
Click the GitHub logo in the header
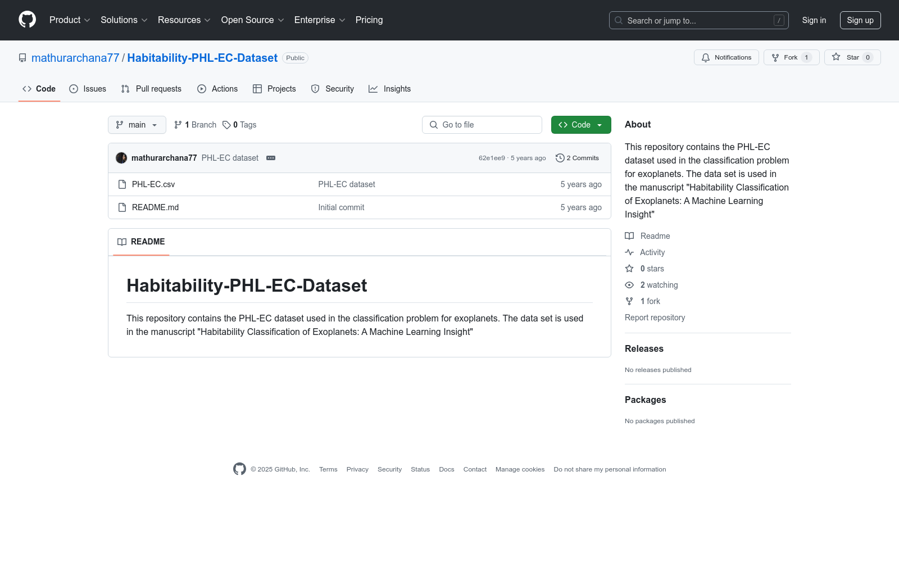(x=27, y=20)
